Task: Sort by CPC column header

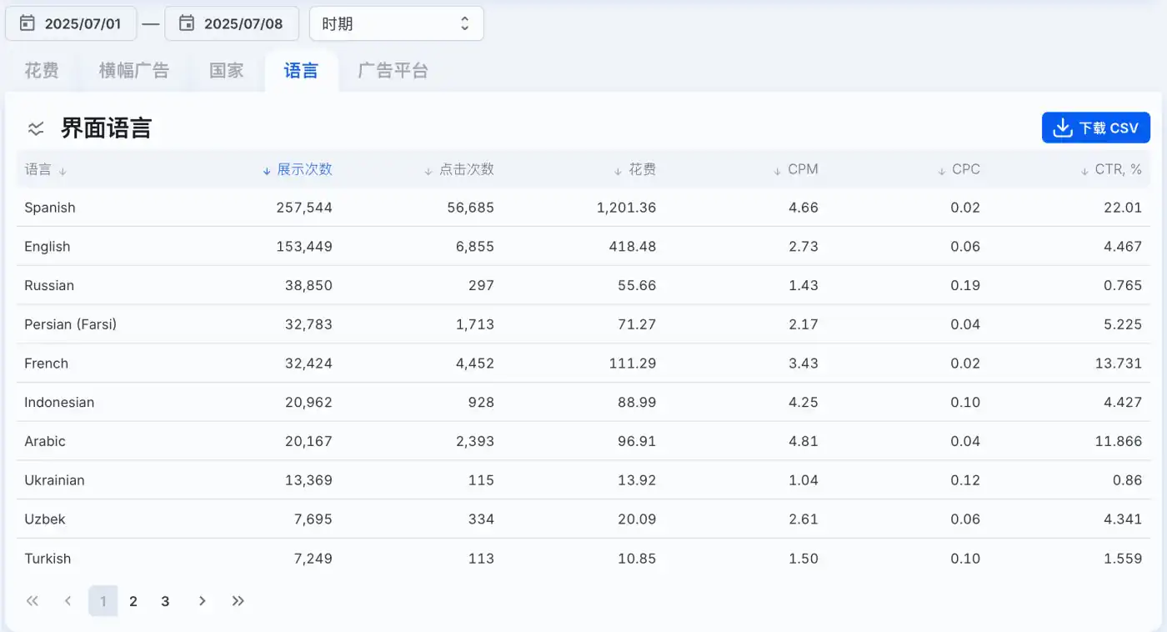Action: coord(959,169)
